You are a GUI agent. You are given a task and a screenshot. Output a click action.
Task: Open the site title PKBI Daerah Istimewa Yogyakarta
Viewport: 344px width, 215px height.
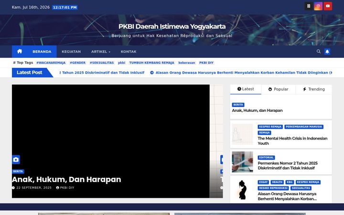pyautogui.click(x=172, y=27)
